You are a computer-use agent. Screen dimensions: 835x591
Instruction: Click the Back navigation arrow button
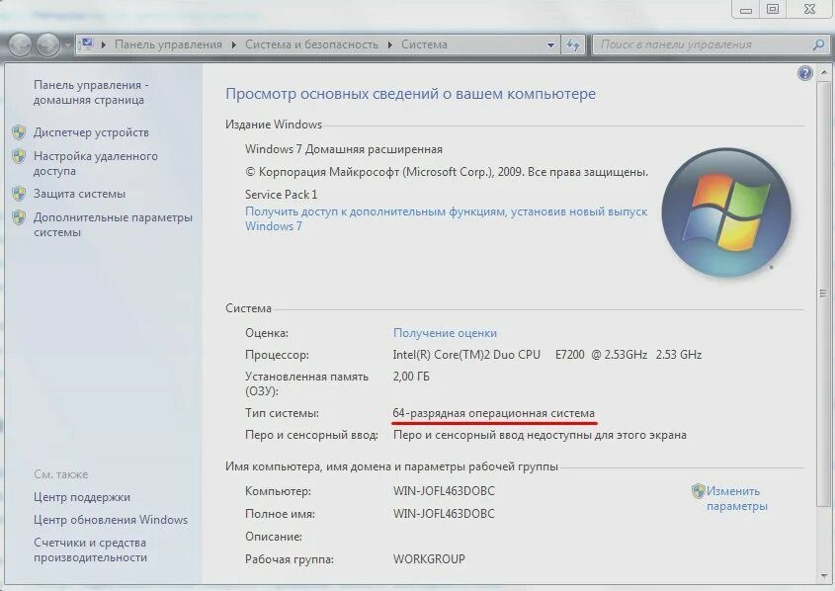click(20, 45)
